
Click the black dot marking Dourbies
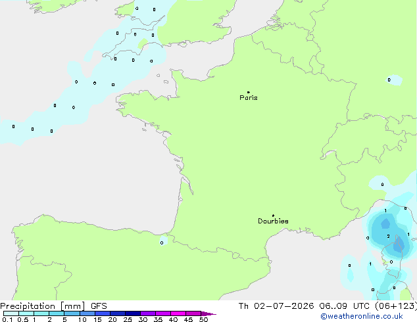pyautogui.click(x=273, y=216)
